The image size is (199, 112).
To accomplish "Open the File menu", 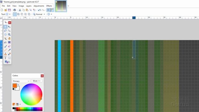I will pos(3,6).
